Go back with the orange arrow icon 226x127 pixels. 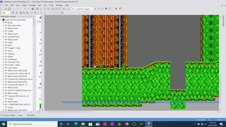pyautogui.click(x=37, y=9)
